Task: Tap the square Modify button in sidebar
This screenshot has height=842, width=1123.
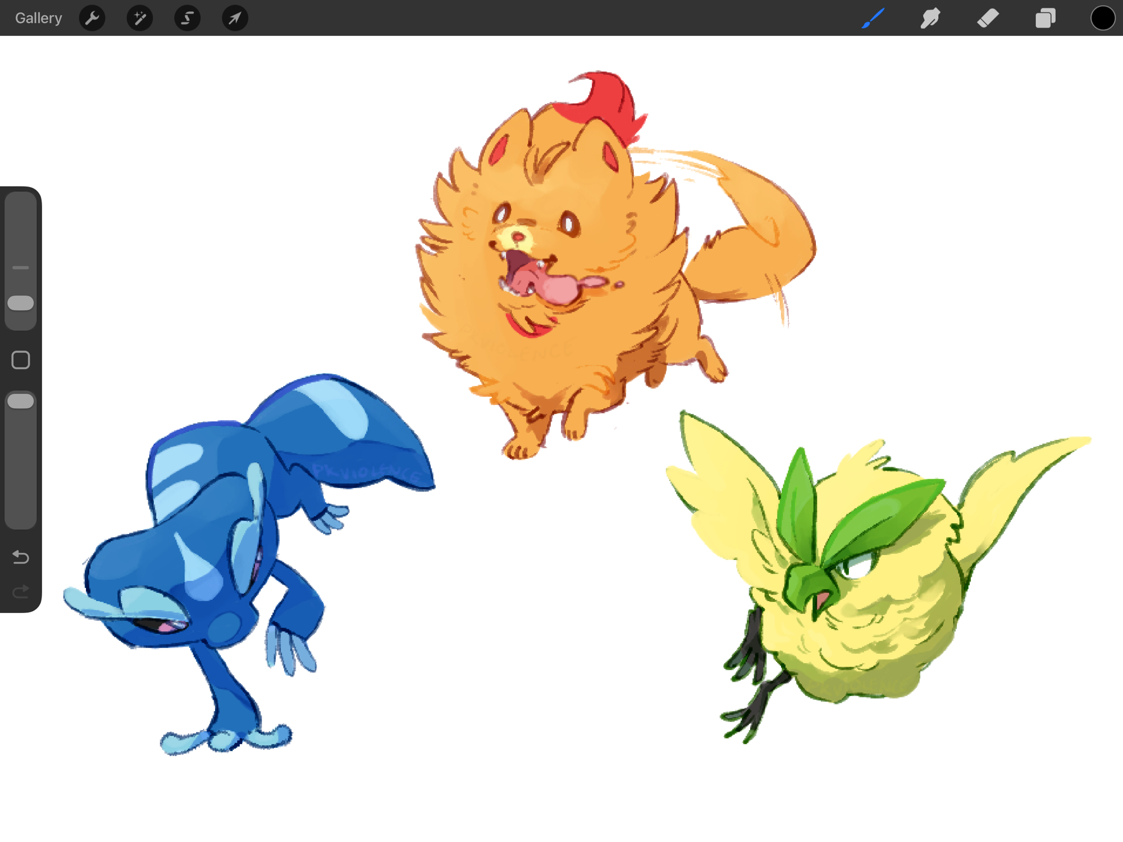Action: point(21,360)
